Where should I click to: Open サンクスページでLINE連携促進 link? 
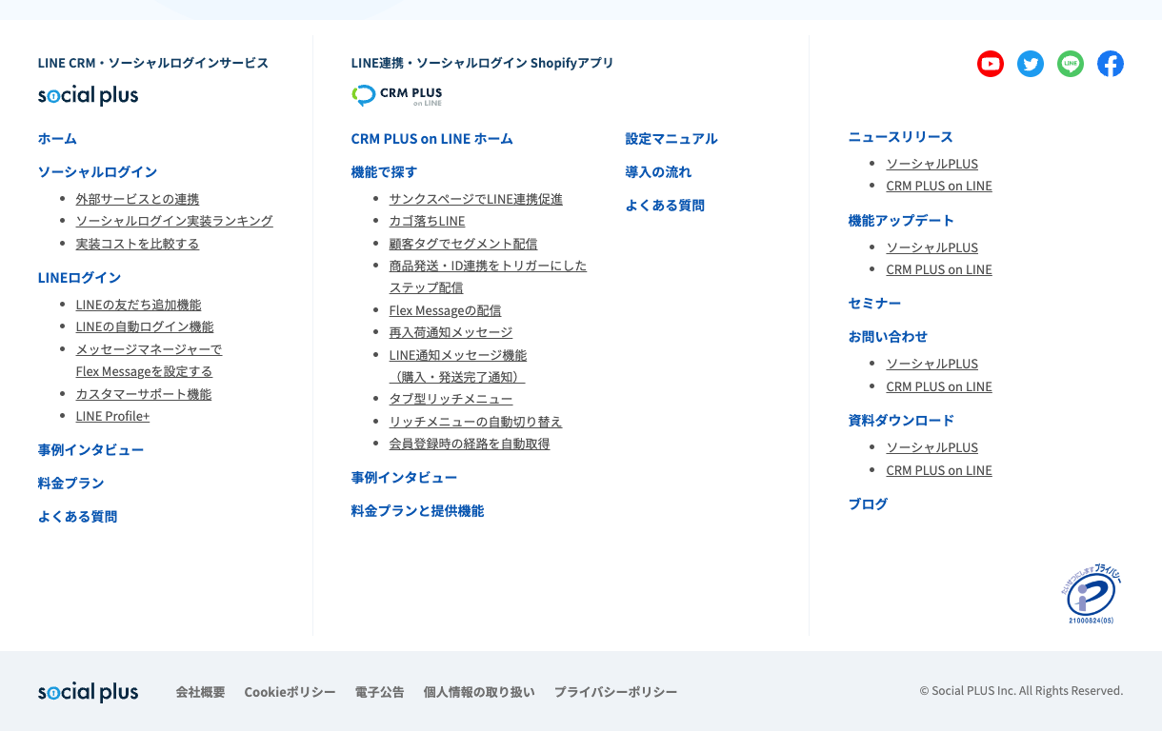pos(475,199)
